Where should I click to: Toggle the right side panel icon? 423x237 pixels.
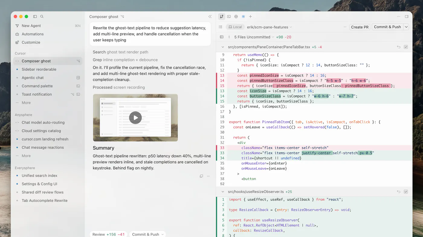point(407,17)
